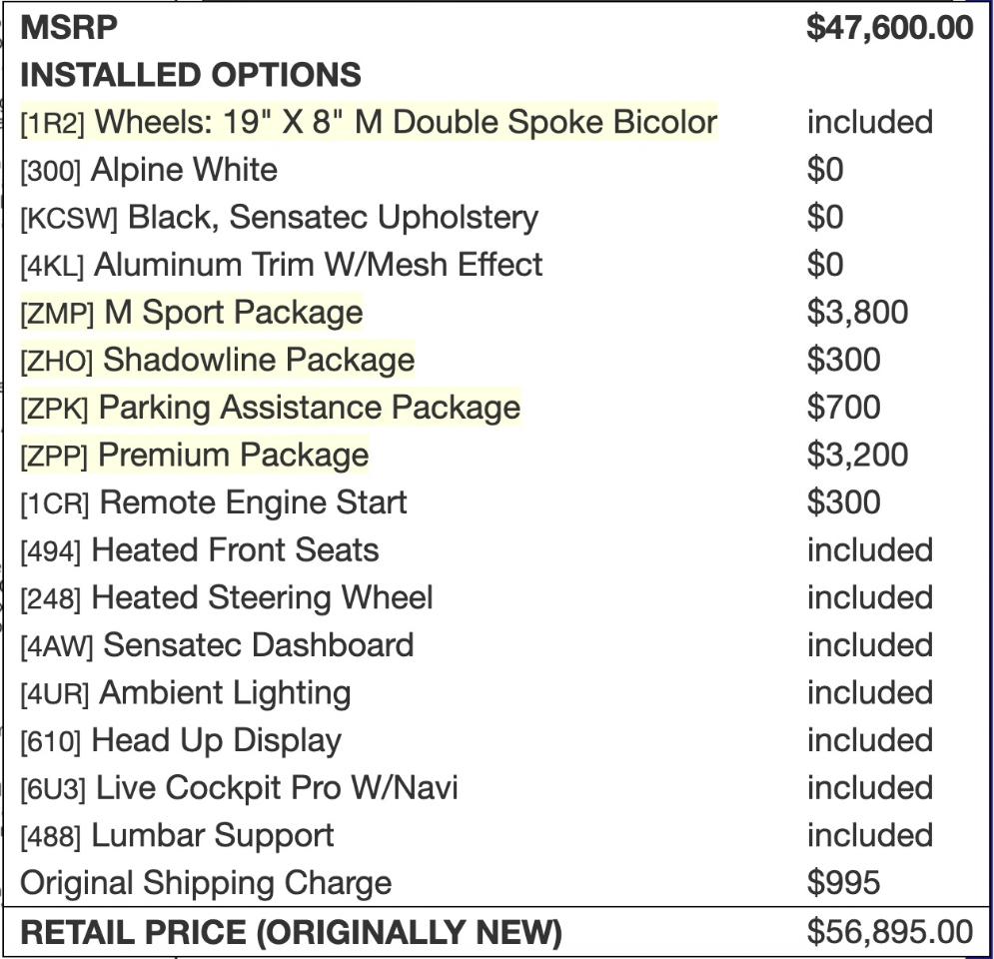The image size is (994, 959).
Task: Select Live Cockpit Pro W/Navi option
Action: coord(239,788)
